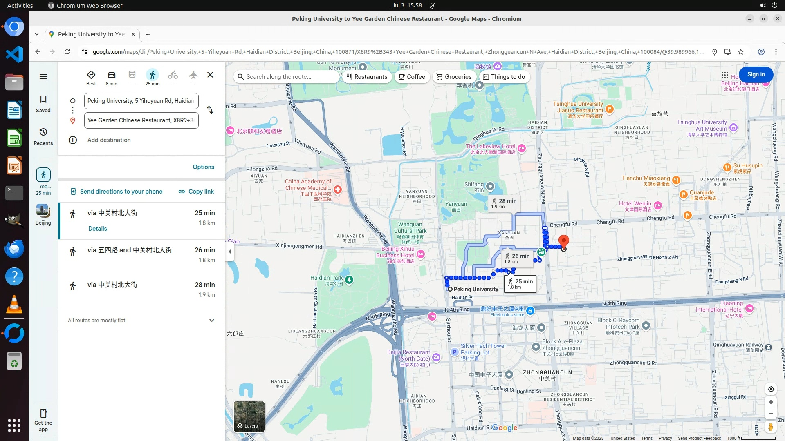Viewport: 785px width, 441px height.
Task: Zoom in on the map
Action: pyautogui.click(x=771, y=402)
